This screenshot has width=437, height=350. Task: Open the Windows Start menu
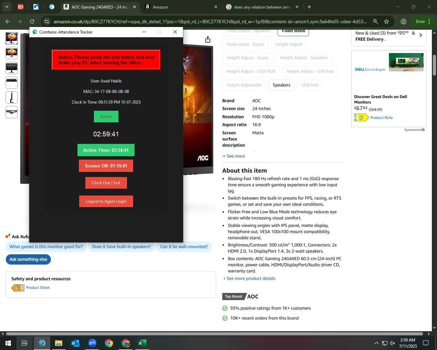[x=8, y=343]
